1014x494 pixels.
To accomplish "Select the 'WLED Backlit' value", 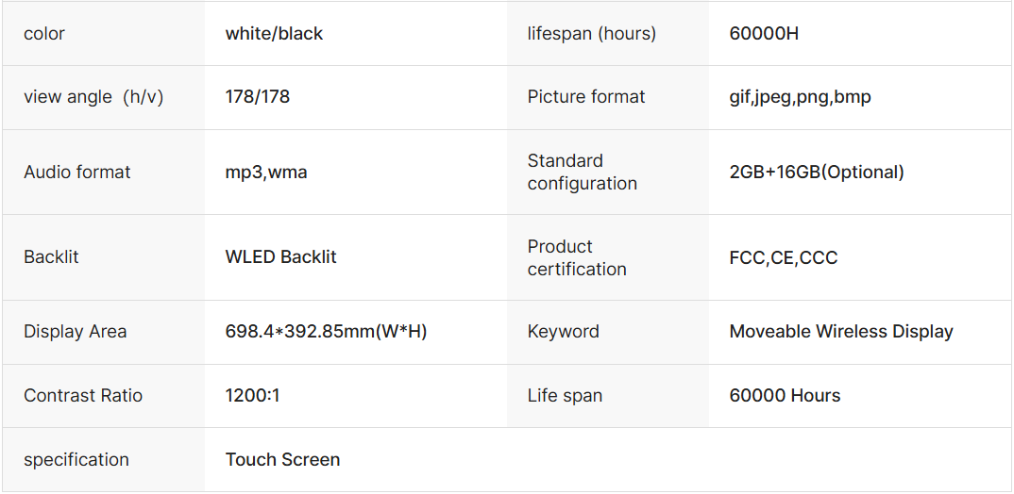I will 280,257.
